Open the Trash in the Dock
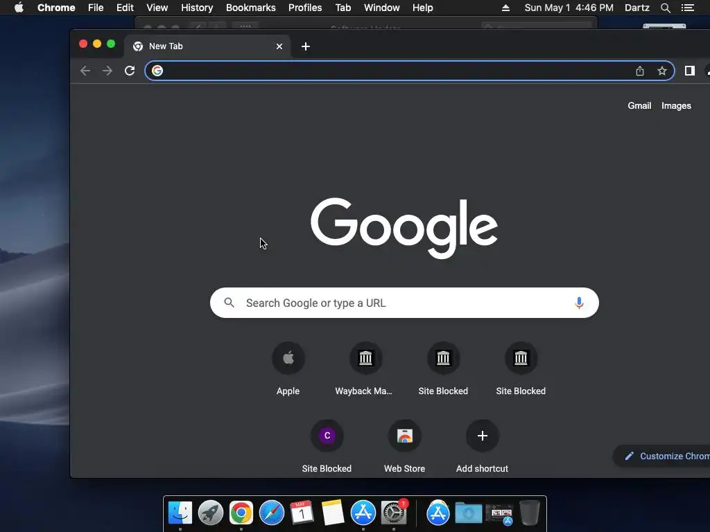The image size is (710, 532). [x=529, y=513]
